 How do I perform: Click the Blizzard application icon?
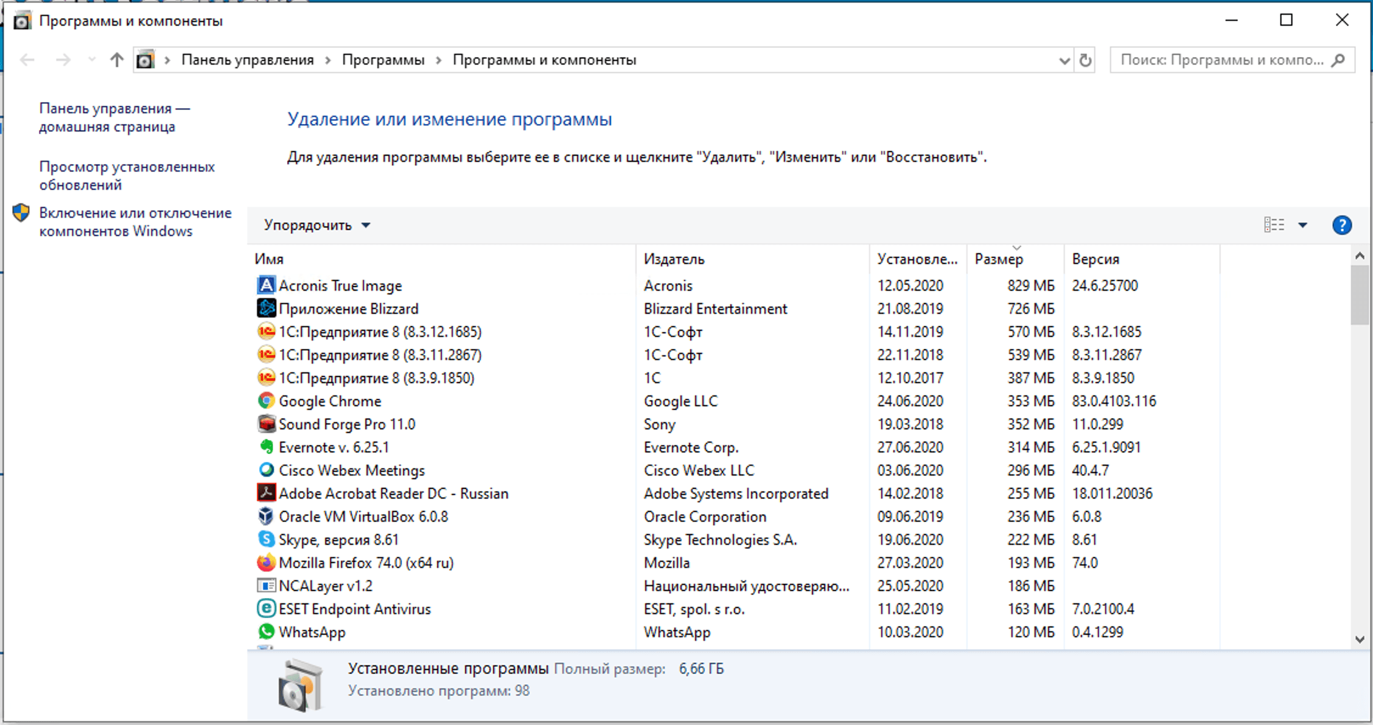click(x=266, y=308)
